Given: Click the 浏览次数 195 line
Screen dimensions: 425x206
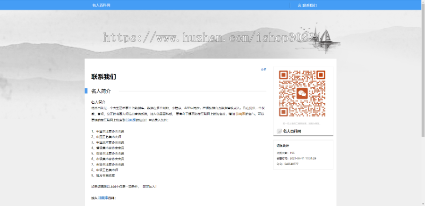Looking at the screenshot, I should coord(285,153).
